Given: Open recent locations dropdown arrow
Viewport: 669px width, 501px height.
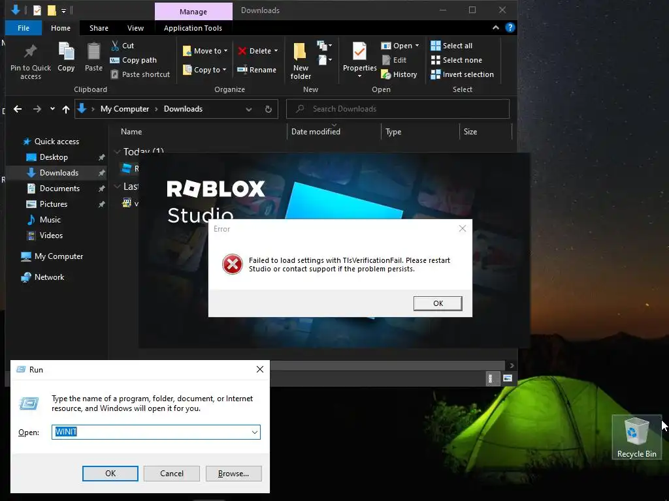Looking at the screenshot, I should pyautogui.click(x=52, y=109).
